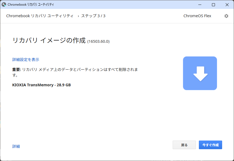Start creating the recovery image now
Image resolution: width=234 pixels, height=161 pixels.
point(210,145)
